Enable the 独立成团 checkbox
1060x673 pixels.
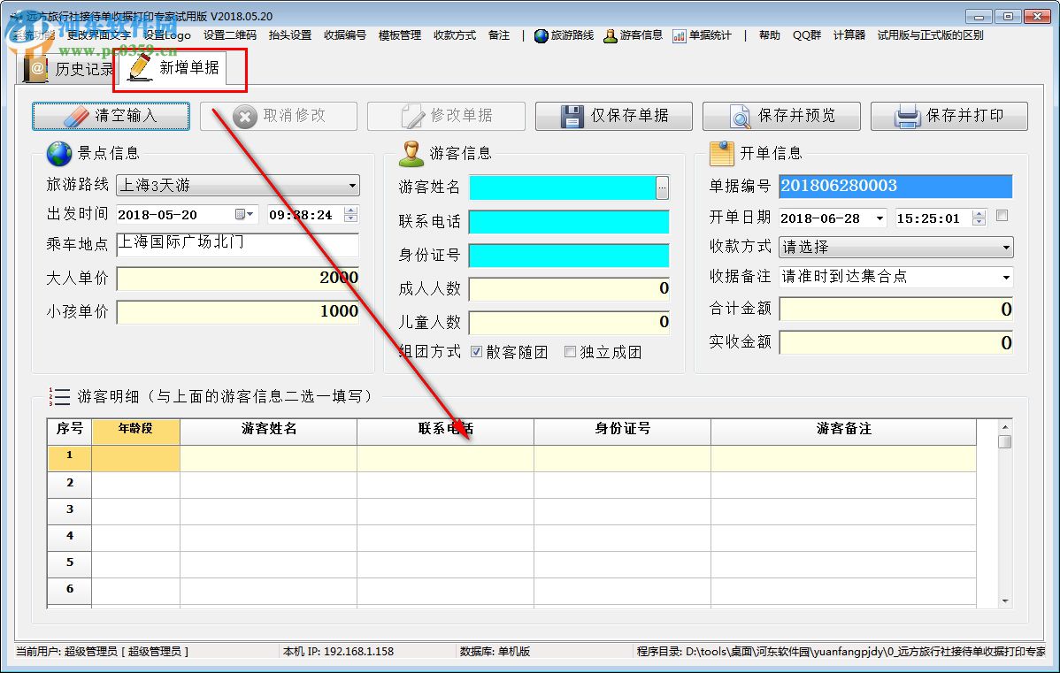[570, 351]
